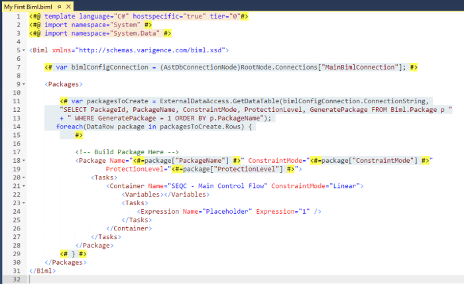
Task: Click the closing Biml tag
Action: pyautogui.click(x=42, y=271)
